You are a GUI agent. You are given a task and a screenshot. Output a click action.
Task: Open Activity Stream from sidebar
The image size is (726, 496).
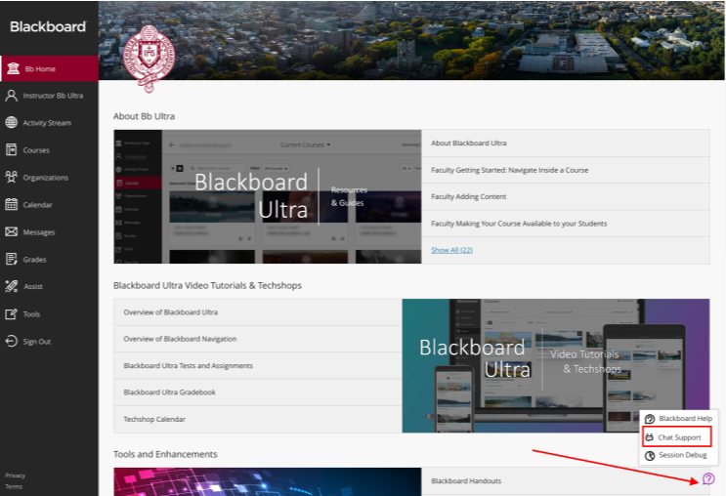tap(49, 123)
